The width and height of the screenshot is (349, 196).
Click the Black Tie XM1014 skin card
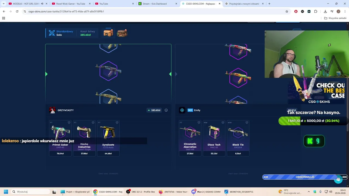pos(238,138)
